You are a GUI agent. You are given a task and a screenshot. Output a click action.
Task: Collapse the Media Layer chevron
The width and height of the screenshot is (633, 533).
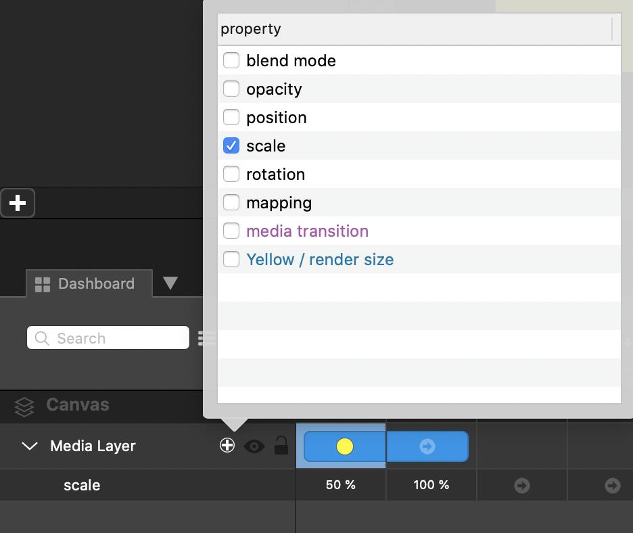pos(30,446)
